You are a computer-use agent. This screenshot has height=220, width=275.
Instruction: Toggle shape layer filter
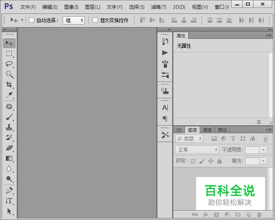pyautogui.click(x=243, y=138)
